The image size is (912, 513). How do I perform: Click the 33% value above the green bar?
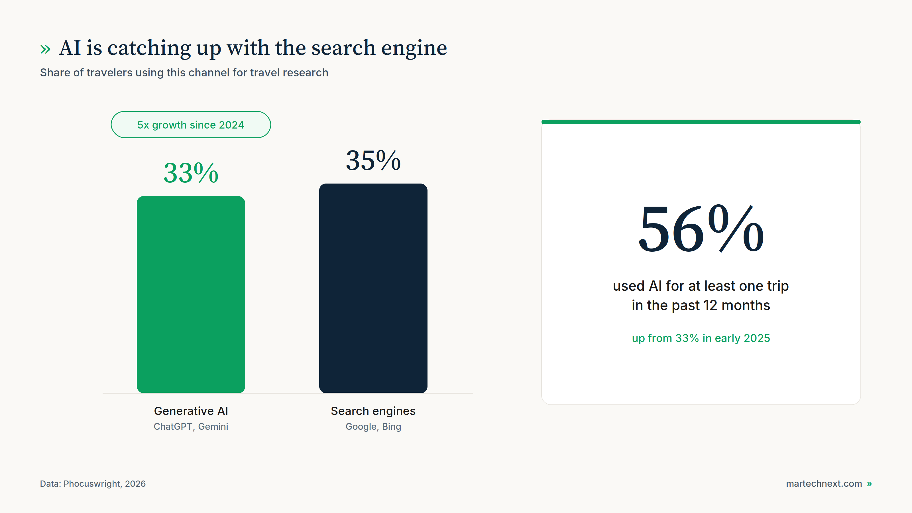point(191,173)
